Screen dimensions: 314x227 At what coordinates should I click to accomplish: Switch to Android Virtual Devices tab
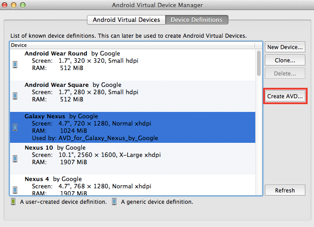[x=127, y=20]
